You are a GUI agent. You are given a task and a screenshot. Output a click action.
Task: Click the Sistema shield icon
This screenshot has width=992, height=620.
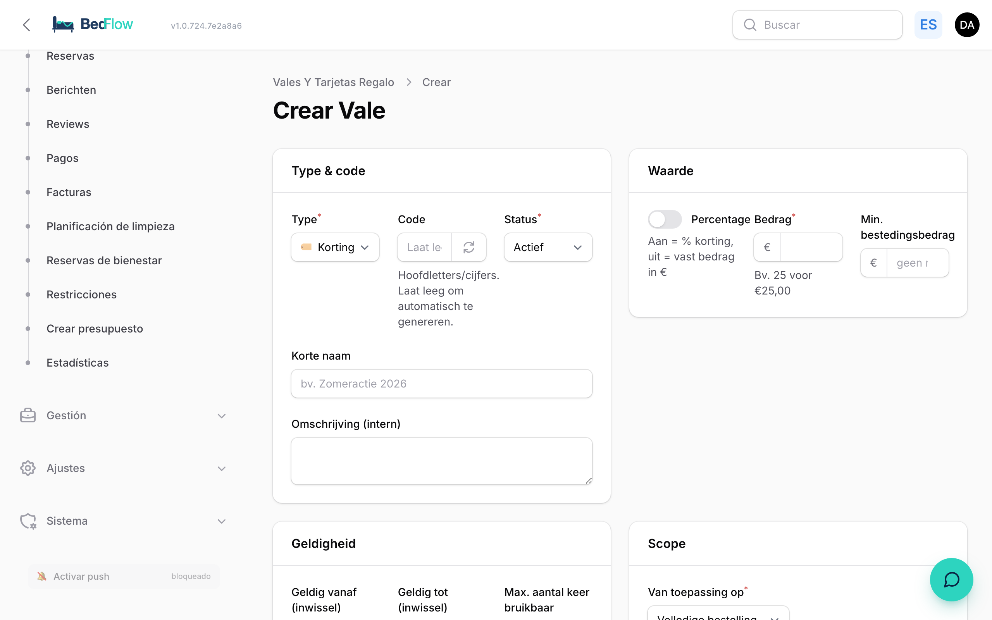pyautogui.click(x=28, y=521)
